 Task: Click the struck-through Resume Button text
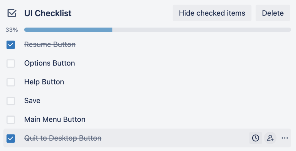point(50,44)
